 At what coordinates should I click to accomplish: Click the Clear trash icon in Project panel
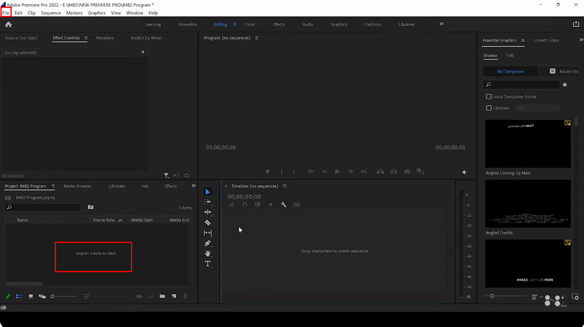pos(185,296)
